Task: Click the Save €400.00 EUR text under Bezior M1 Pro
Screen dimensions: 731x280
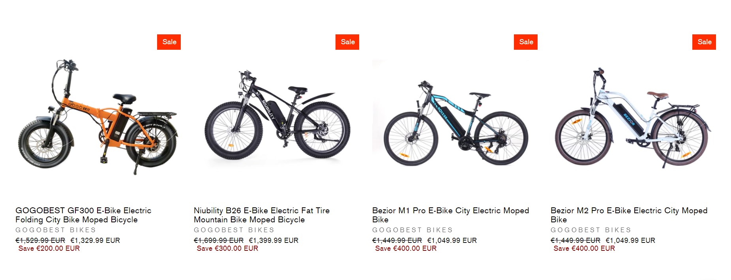Action: tap(405, 248)
